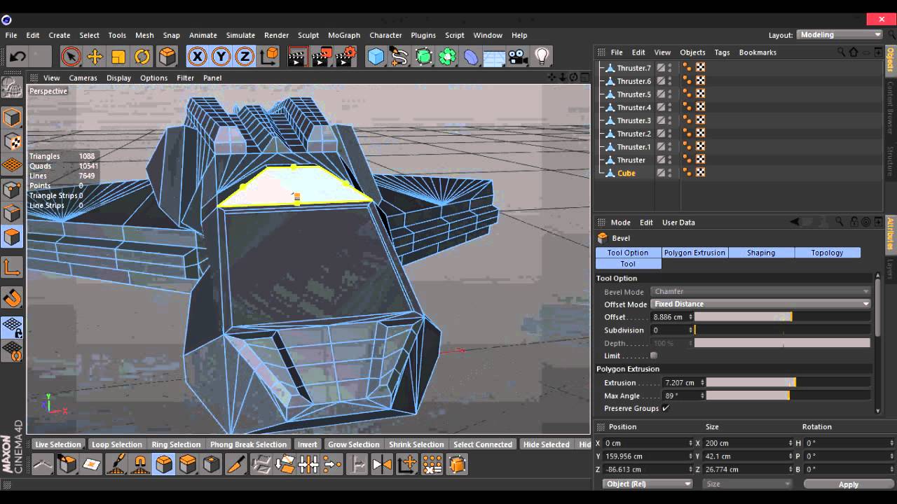This screenshot has height=504, width=897.
Task: Switch to Polygon Extrusion tab
Action: [x=694, y=253]
